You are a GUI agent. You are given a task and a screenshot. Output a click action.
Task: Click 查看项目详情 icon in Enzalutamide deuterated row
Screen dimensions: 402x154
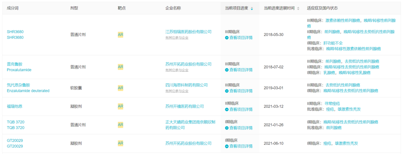pyautogui.click(x=227, y=91)
